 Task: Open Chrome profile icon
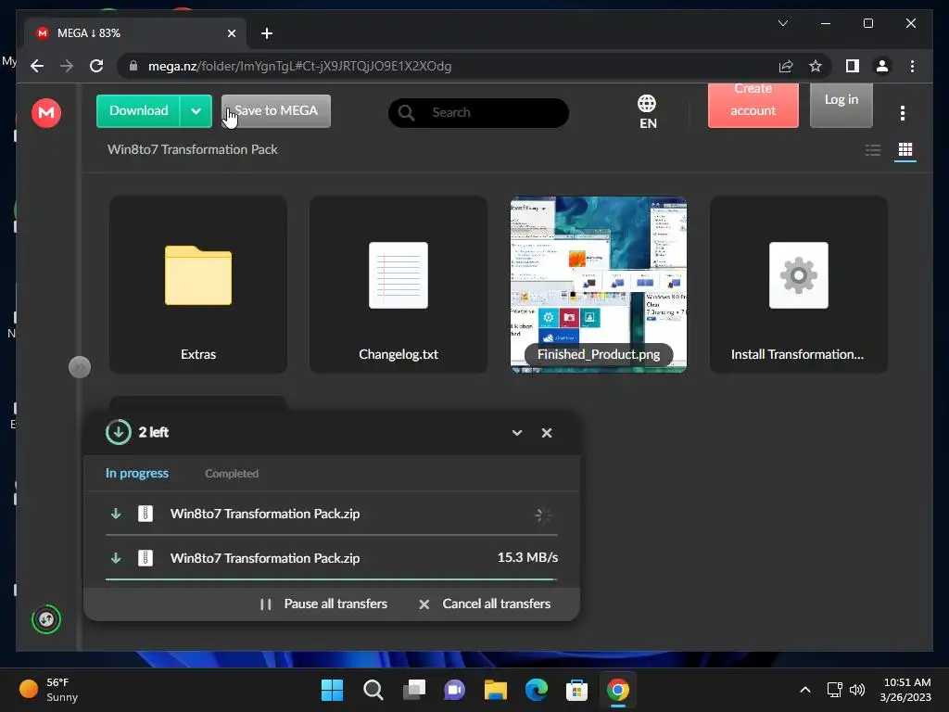(x=882, y=66)
